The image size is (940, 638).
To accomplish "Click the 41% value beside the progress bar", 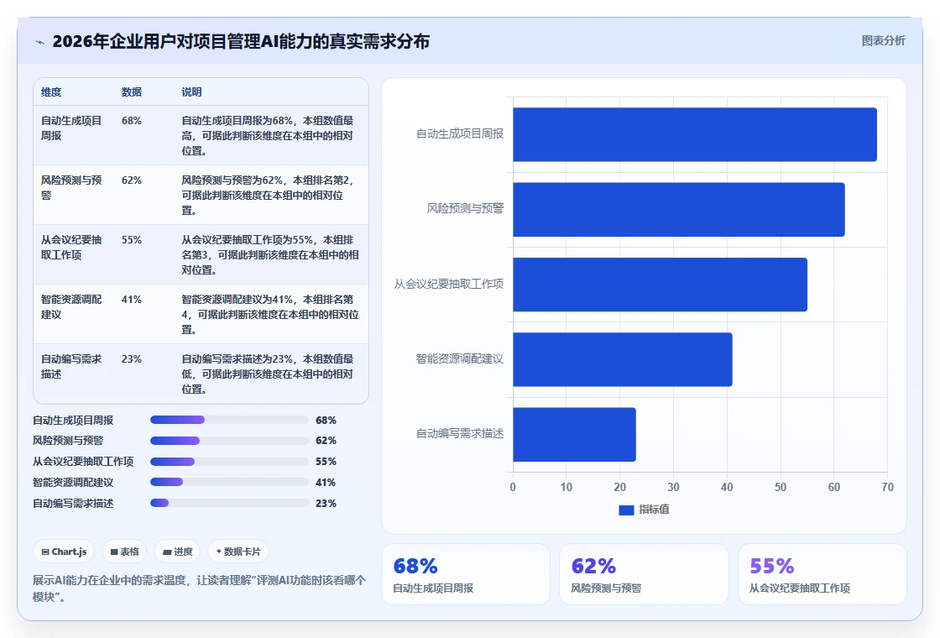I will [x=326, y=483].
